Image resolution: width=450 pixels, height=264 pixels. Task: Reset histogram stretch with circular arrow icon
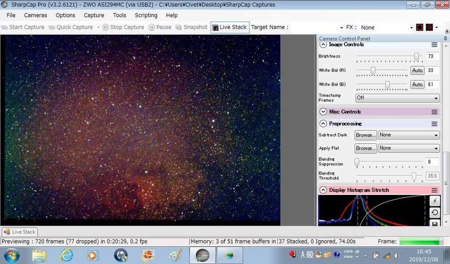coord(434,212)
